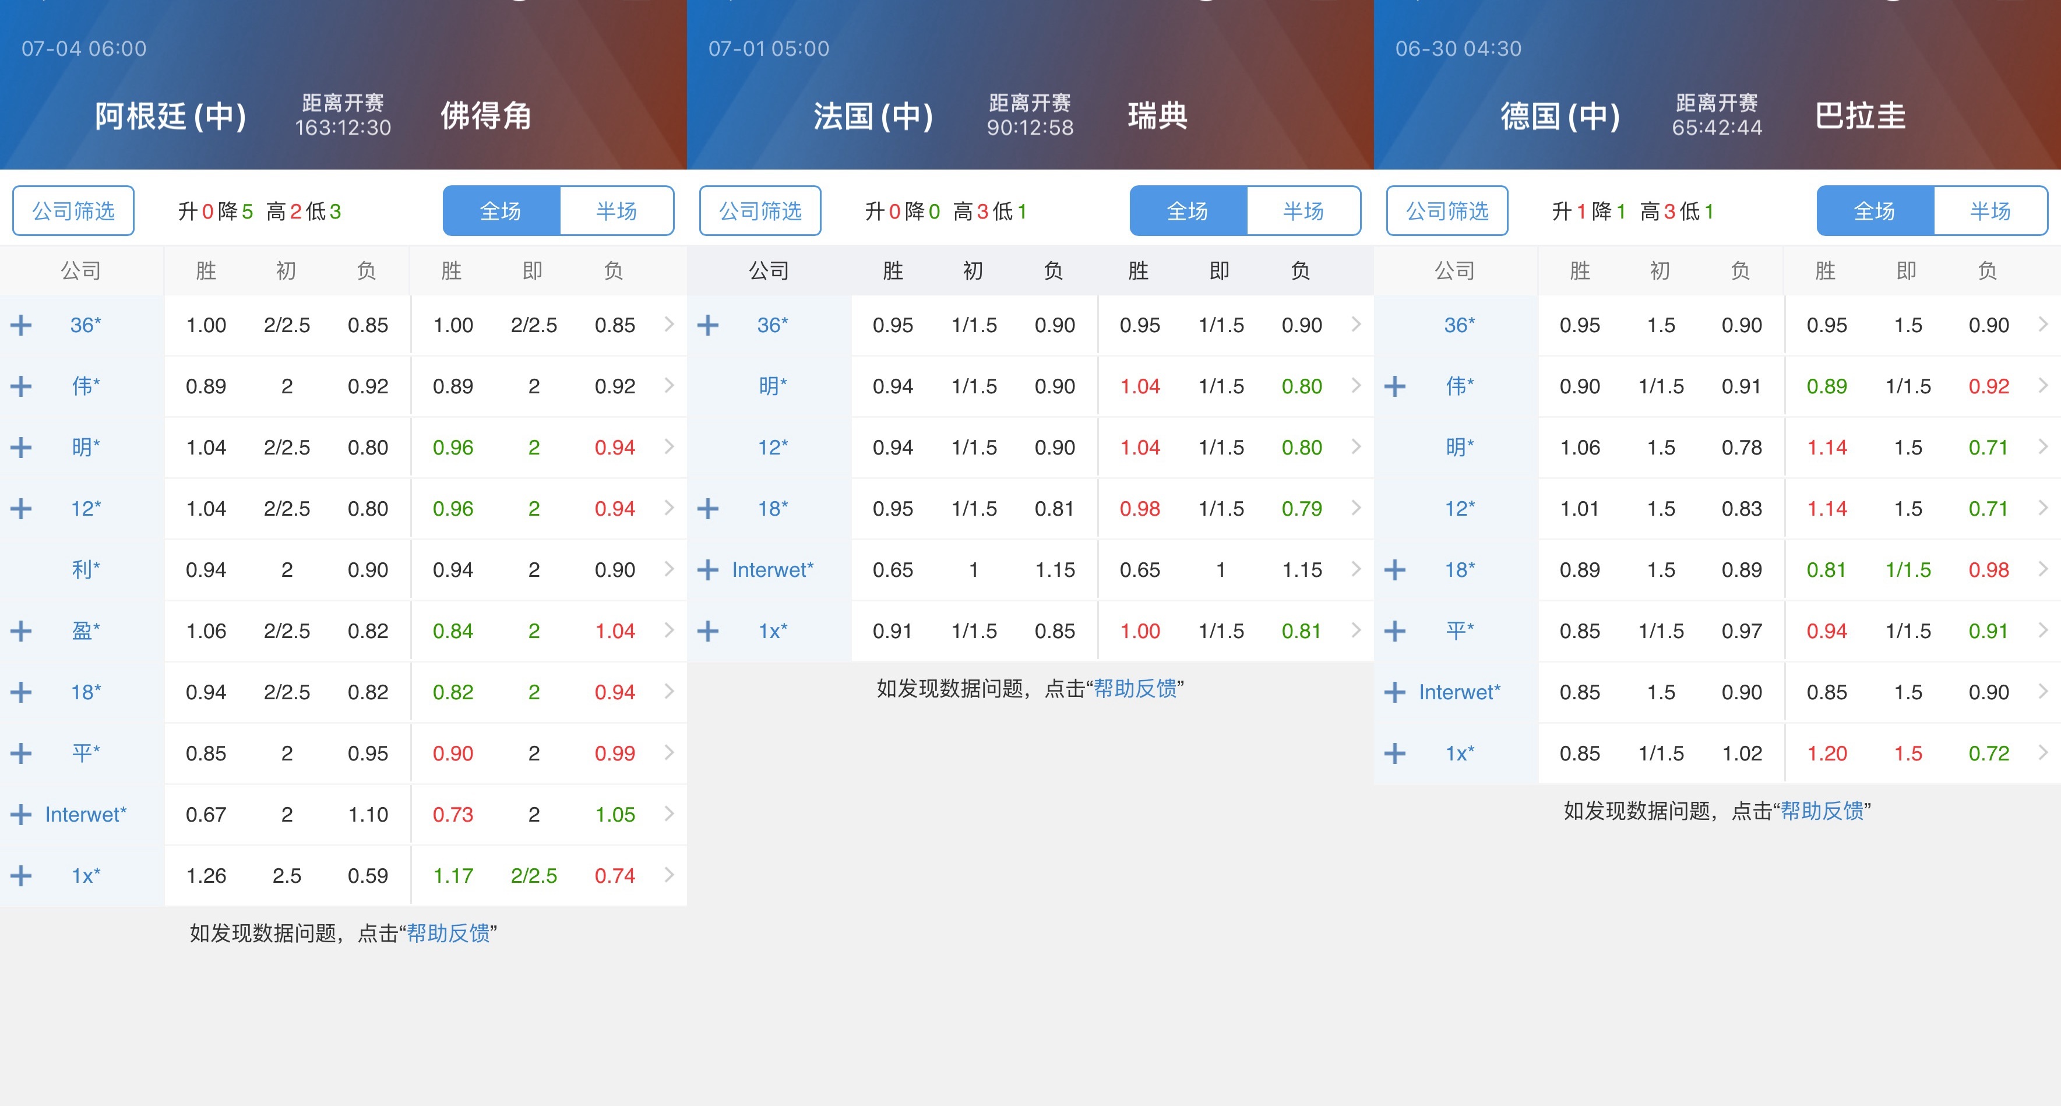Open Interwet* row detail chevron in France panel
This screenshot has width=2061, height=1106.
coord(1356,569)
